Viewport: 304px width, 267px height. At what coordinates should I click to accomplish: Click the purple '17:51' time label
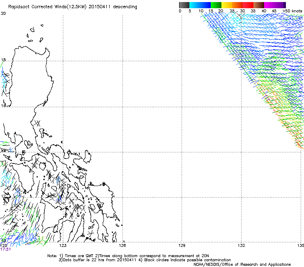(5, 249)
